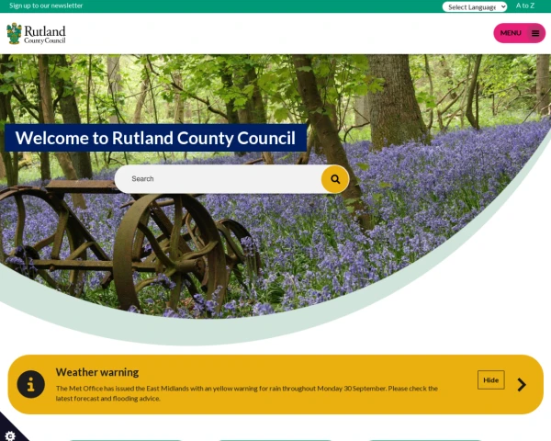This screenshot has height=441, width=551.
Task: Open the A to Z link
Action: [x=525, y=6]
